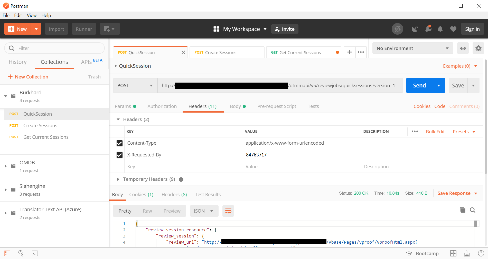Open the Capture requests (satellite) tool

point(415,29)
